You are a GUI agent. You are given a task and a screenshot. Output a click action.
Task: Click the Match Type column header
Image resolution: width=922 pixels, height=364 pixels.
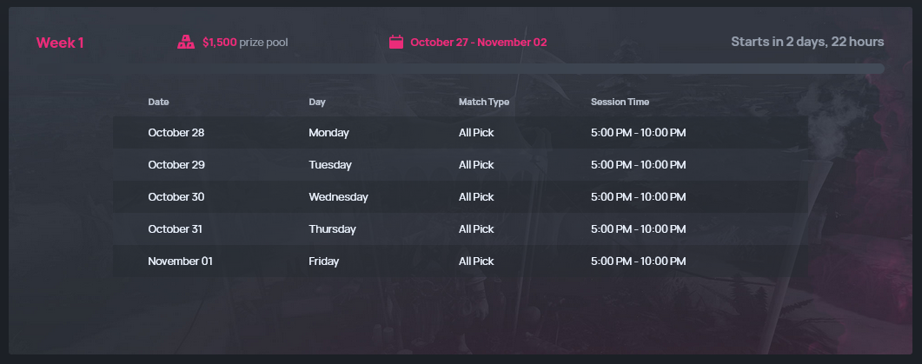coord(484,102)
